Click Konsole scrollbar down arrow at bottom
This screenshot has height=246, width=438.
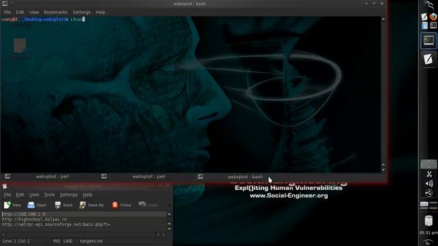point(383,170)
